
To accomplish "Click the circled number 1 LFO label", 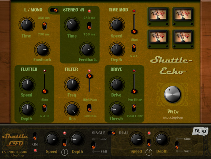I will [x=65, y=152].
